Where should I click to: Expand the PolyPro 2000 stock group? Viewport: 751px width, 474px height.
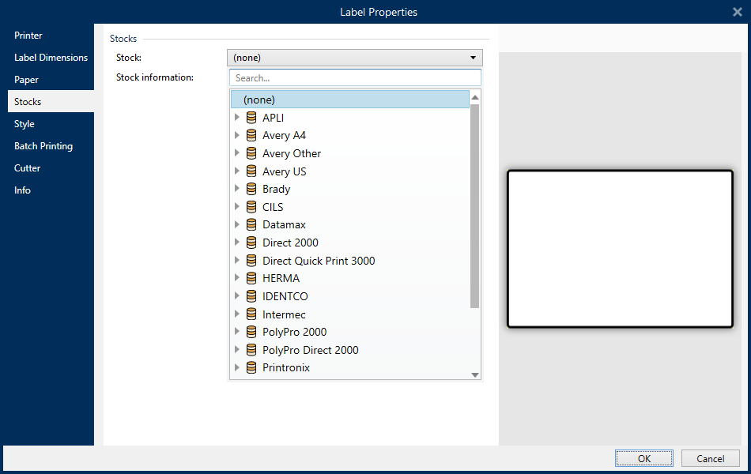pos(237,333)
